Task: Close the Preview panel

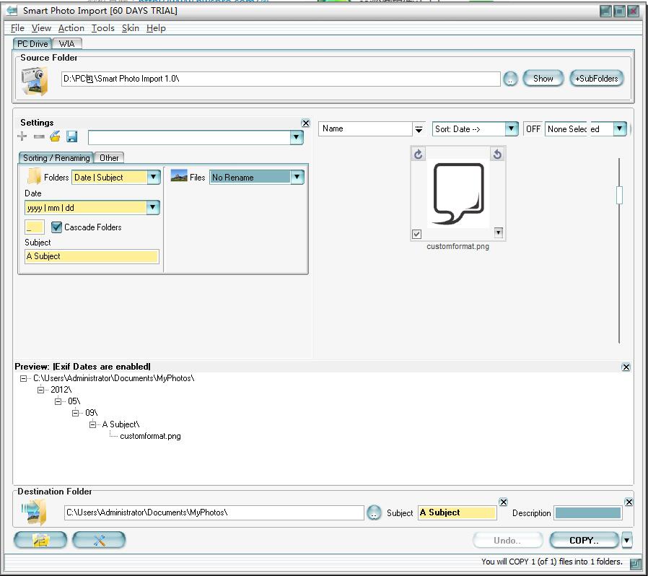Action: (x=626, y=367)
